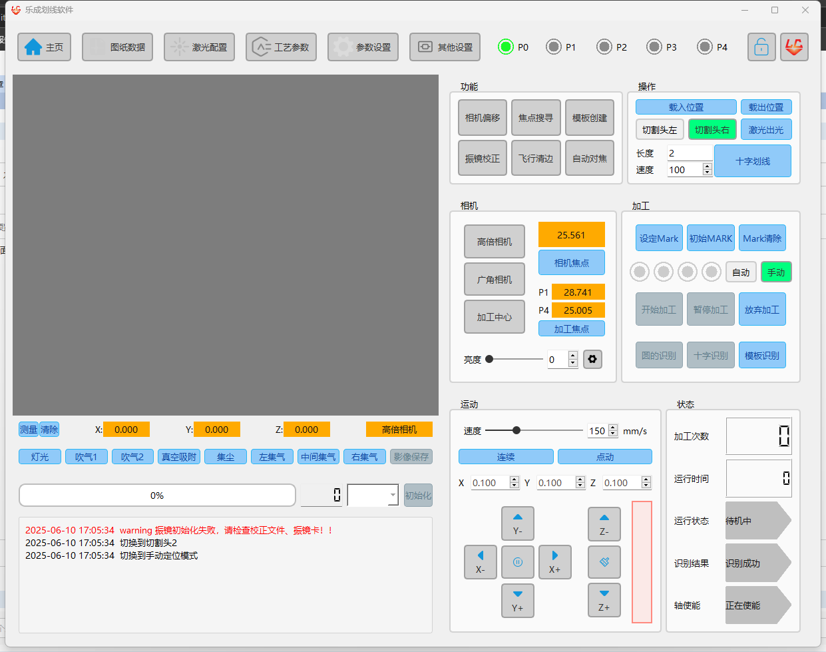This screenshot has width=826, height=652.
Task: Jog the Y- up arrow
Action: [x=517, y=523]
